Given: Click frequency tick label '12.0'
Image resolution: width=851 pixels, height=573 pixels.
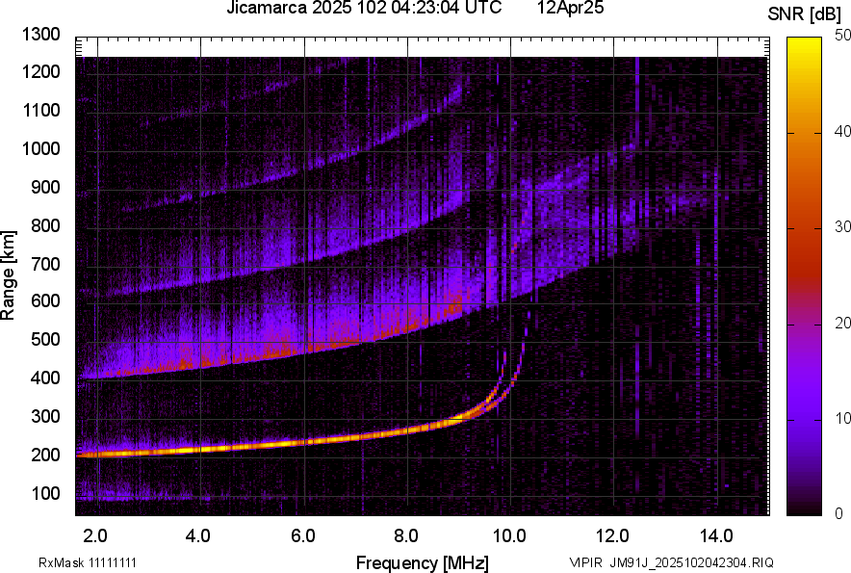Looking at the screenshot, I should click(613, 536).
